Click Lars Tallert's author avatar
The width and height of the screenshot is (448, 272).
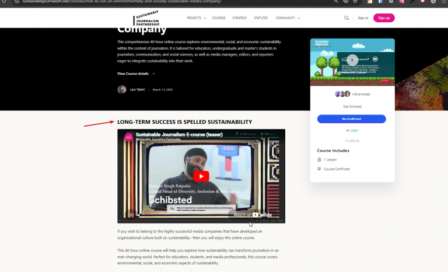(x=122, y=89)
